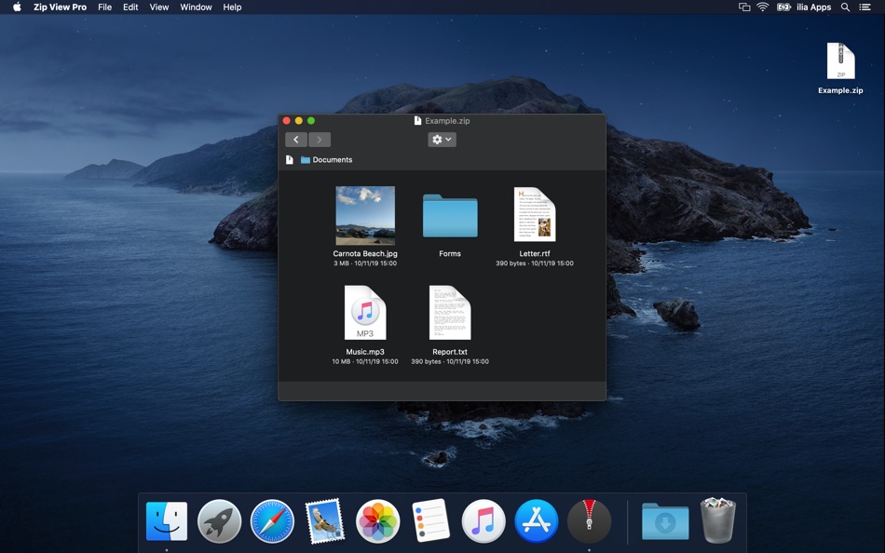885x553 pixels.
Task: Click the archive root icon in path bar
Action: tap(290, 160)
